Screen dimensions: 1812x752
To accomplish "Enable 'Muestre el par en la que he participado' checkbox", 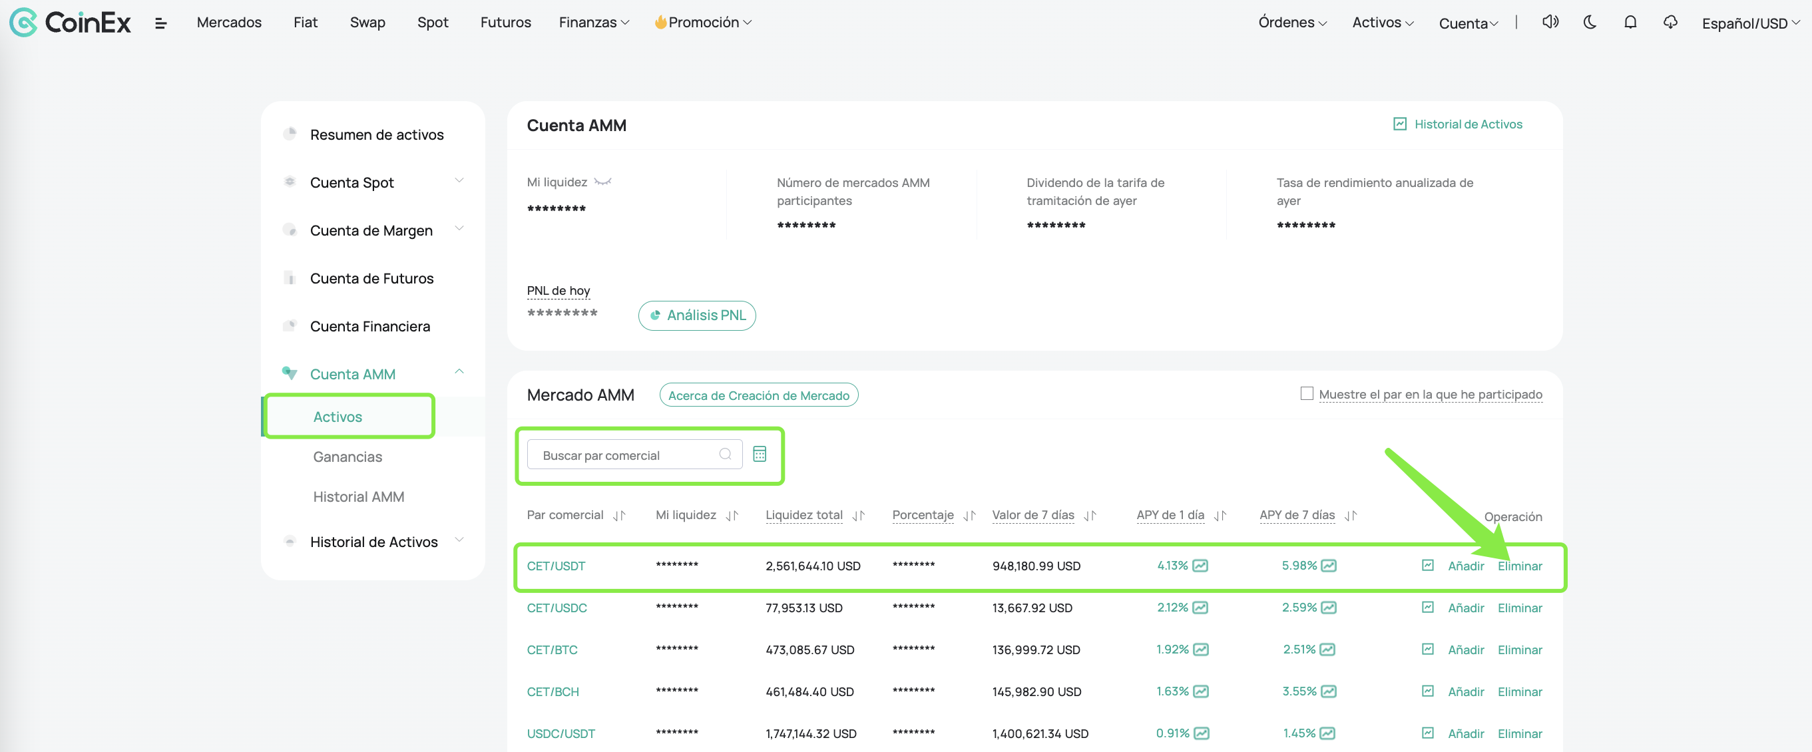I will [x=1306, y=393].
